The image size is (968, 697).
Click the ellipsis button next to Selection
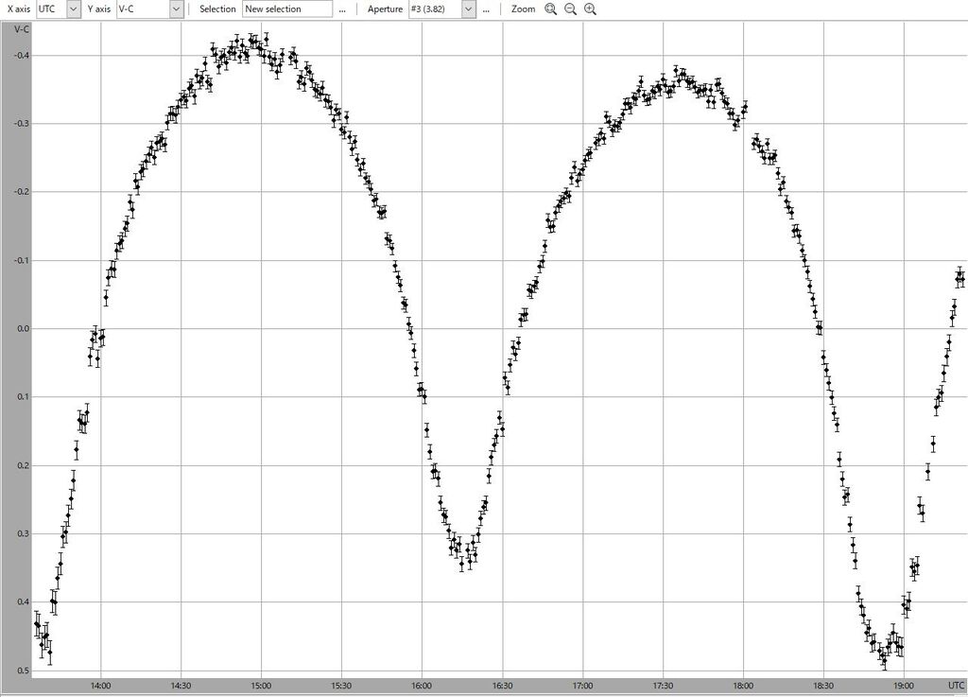tap(342, 9)
